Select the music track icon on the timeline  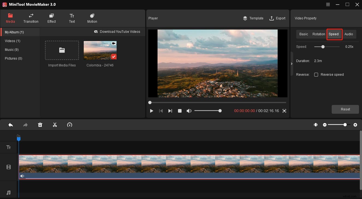[x=8, y=192]
